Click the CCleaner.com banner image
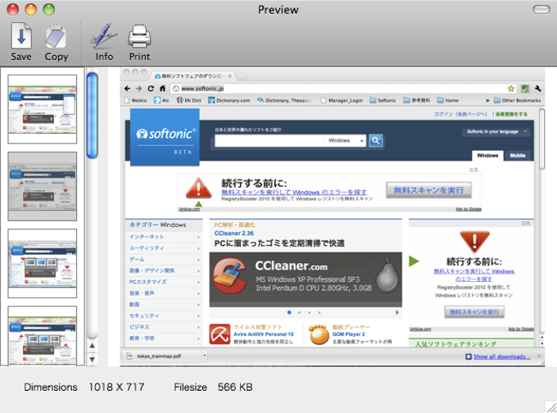Image resolution: width=557 pixels, height=413 pixels. click(x=306, y=279)
